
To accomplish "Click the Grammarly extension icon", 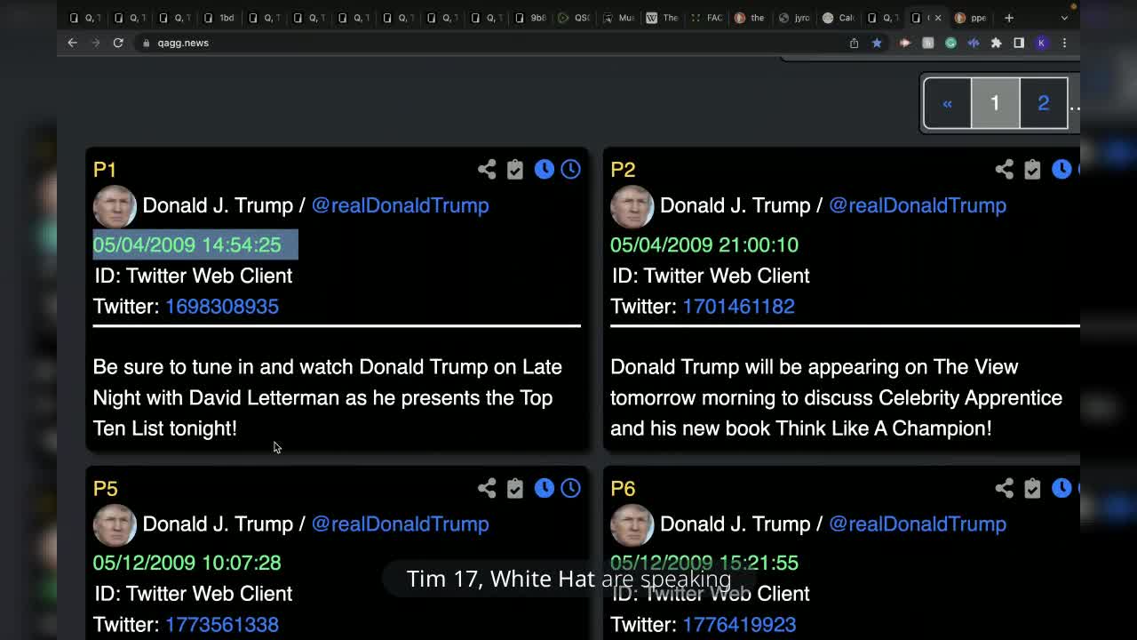I will (950, 43).
